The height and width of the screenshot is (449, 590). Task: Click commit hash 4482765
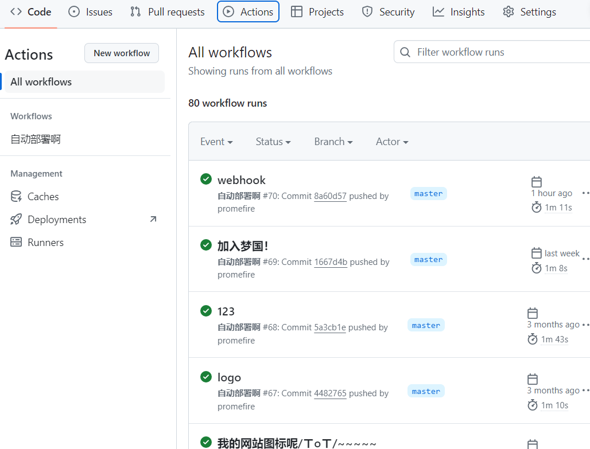pos(330,393)
